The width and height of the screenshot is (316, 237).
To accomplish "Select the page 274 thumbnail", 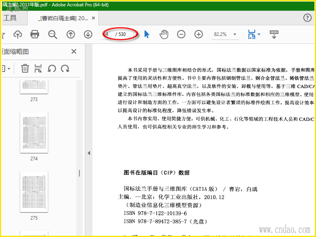I will 34,133.
